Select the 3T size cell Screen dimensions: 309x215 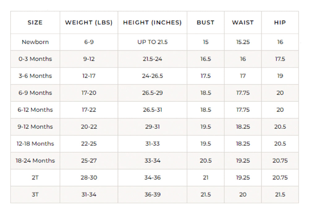(35, 195)
